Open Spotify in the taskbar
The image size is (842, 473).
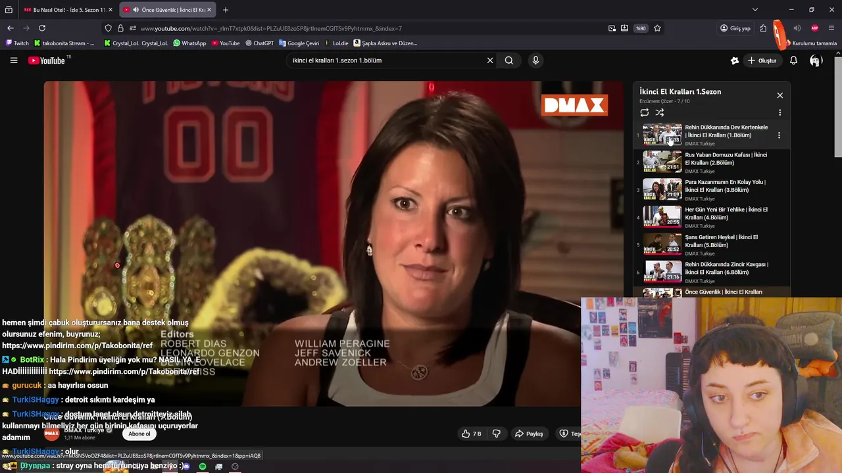click(x=202, y=466)
